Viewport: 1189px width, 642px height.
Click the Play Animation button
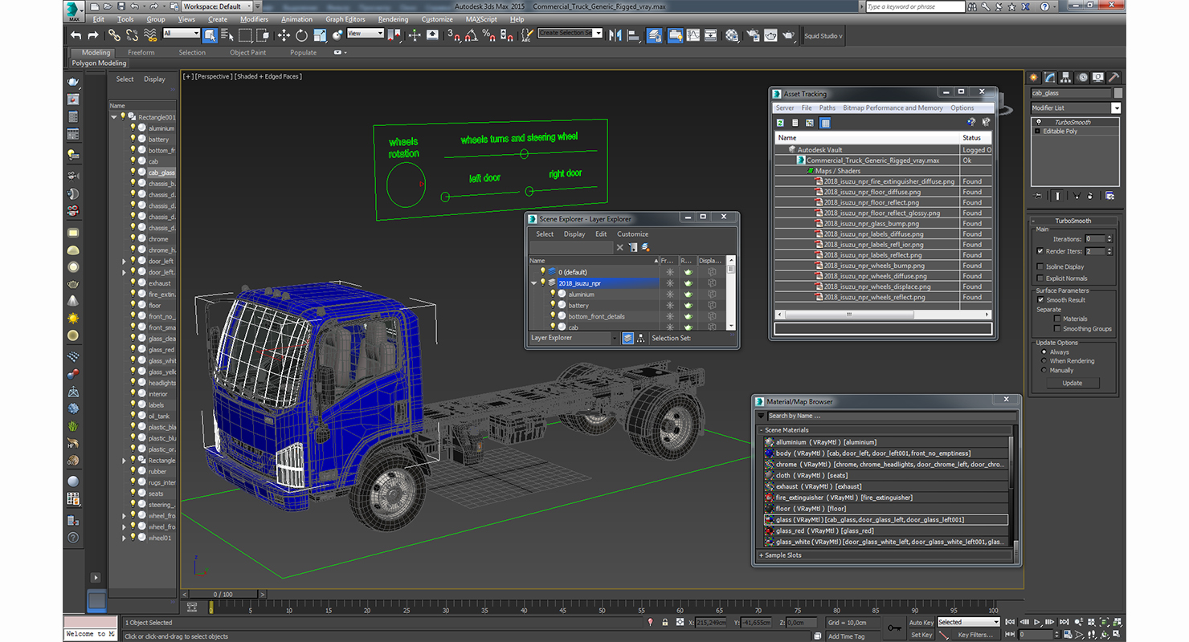1038,622
